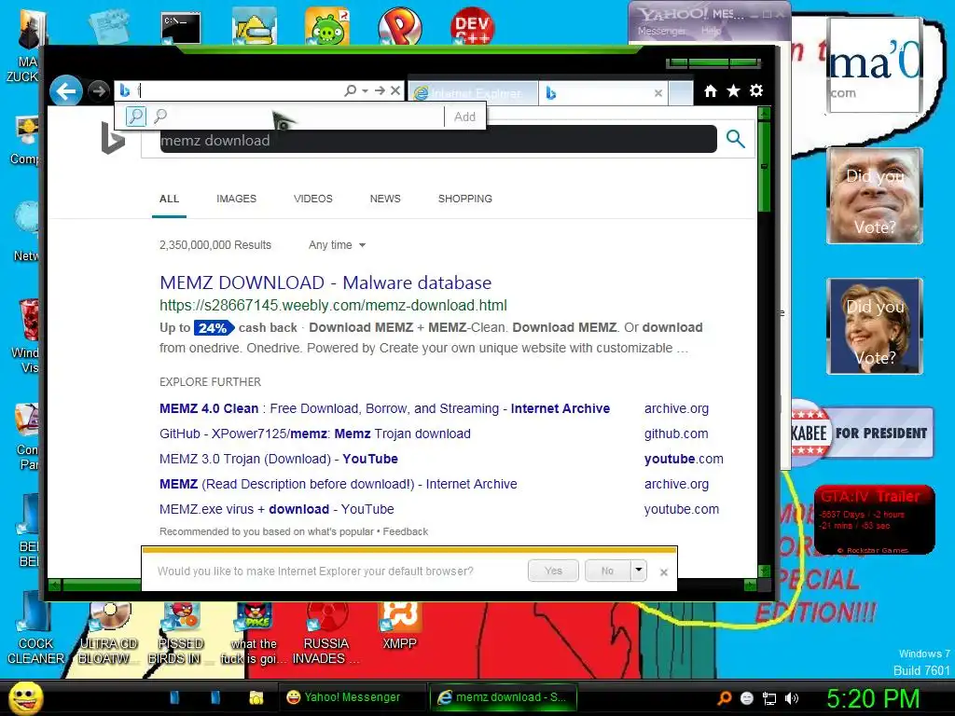Click the forward arrow in Internet Explorer
The image size is (955, 716).
coord(98,91)
